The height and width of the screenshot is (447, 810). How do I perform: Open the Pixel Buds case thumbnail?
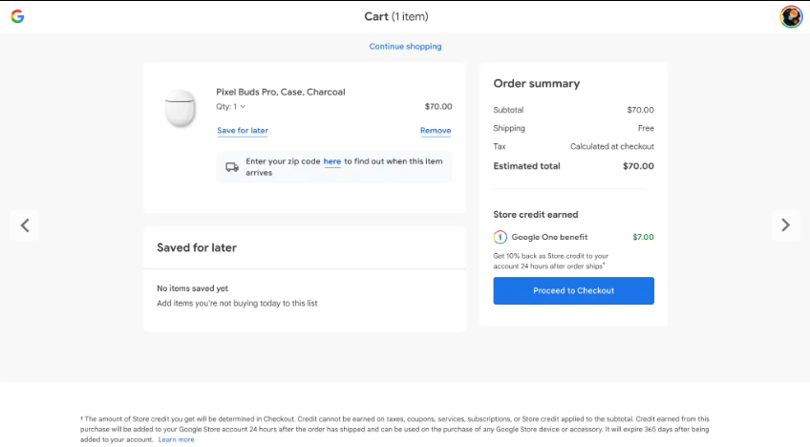[x=180, y=108]
